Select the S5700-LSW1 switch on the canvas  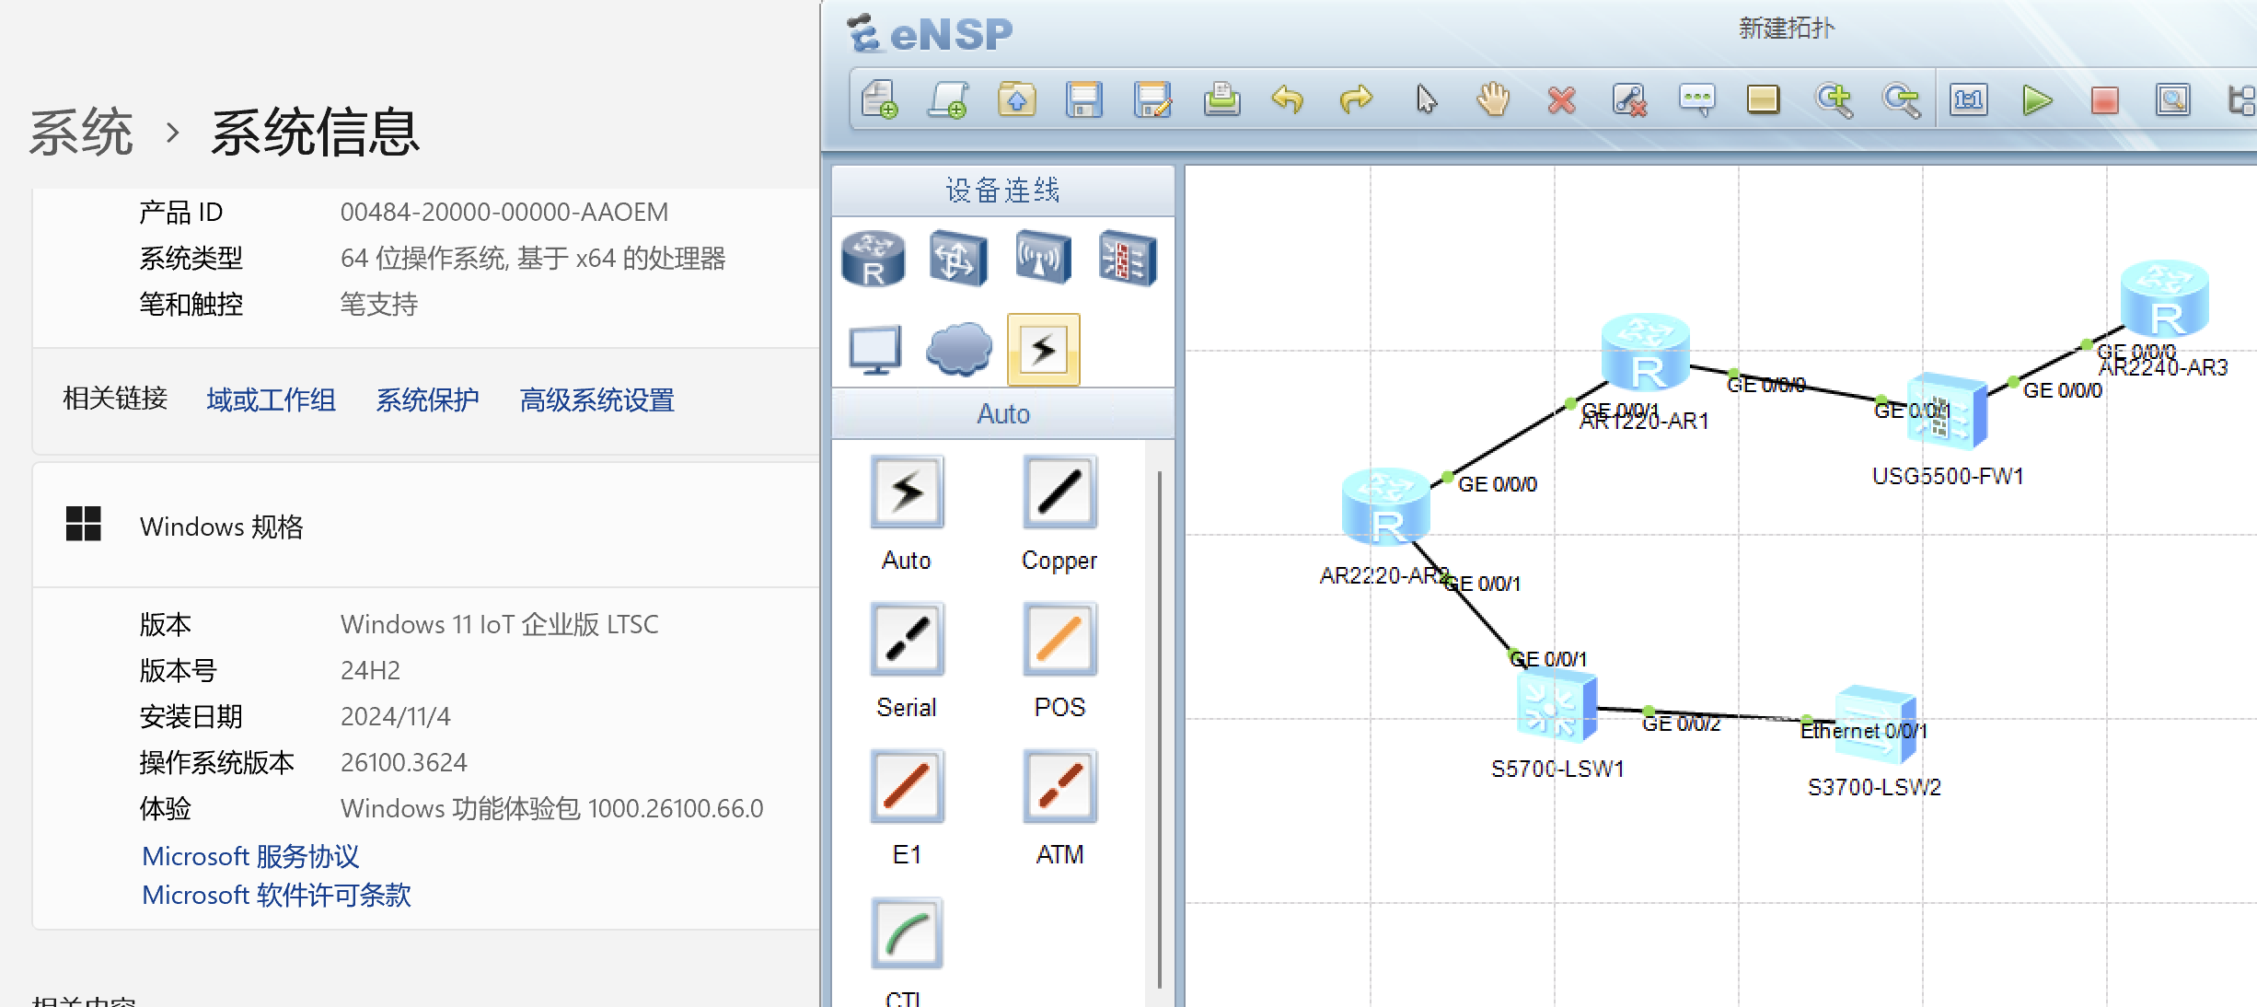(x=1557, y=707)
